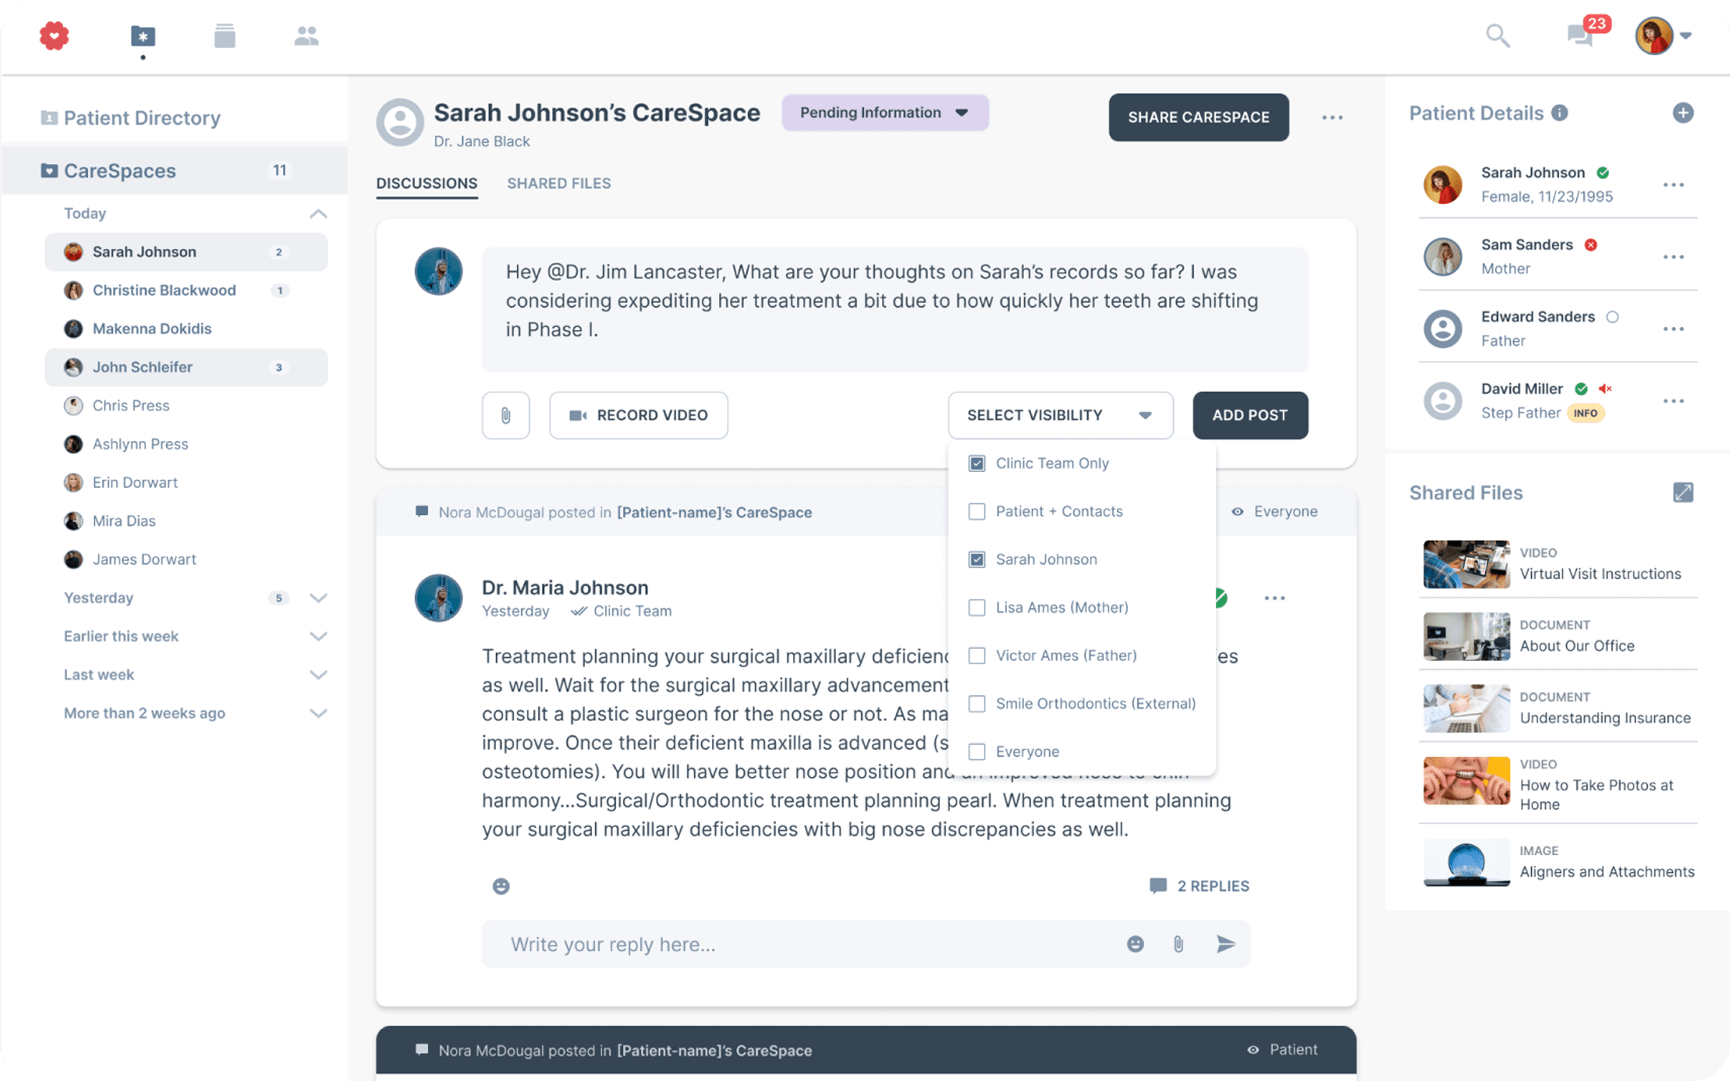Image resolution: width=1730 pixels, height=1081 pixels.
Task: Open messages icon with 23 badge
Action: [x=1581, y=34]
